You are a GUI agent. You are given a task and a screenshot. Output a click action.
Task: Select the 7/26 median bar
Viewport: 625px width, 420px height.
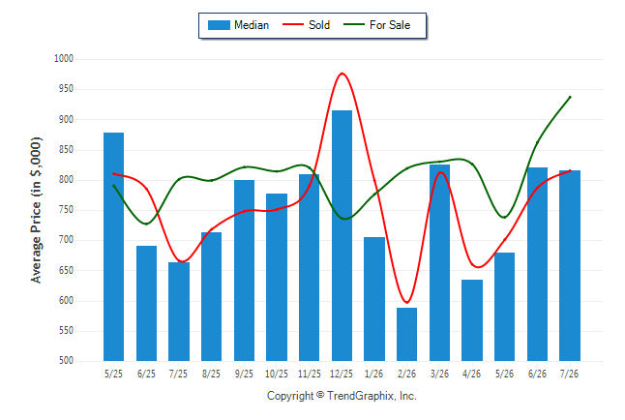(x=570, y=265)
